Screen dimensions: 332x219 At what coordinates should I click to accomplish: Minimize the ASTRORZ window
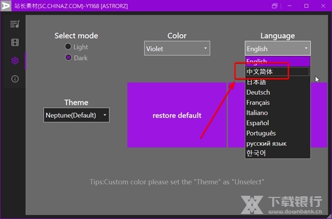[x=289, y=6]
